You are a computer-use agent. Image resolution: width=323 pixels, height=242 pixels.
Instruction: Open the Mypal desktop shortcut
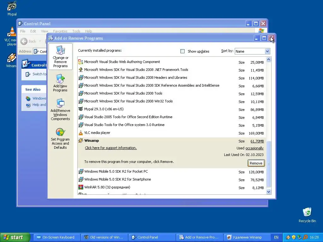[x=12, y=8]
